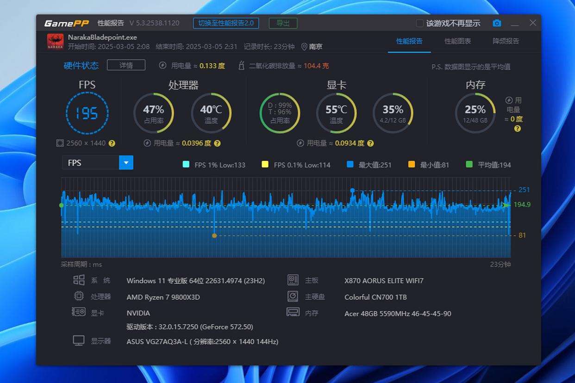This screenshot has height=383, width=575.
Task: Click the 导出 export button
Action: click(x=283, y=23)
